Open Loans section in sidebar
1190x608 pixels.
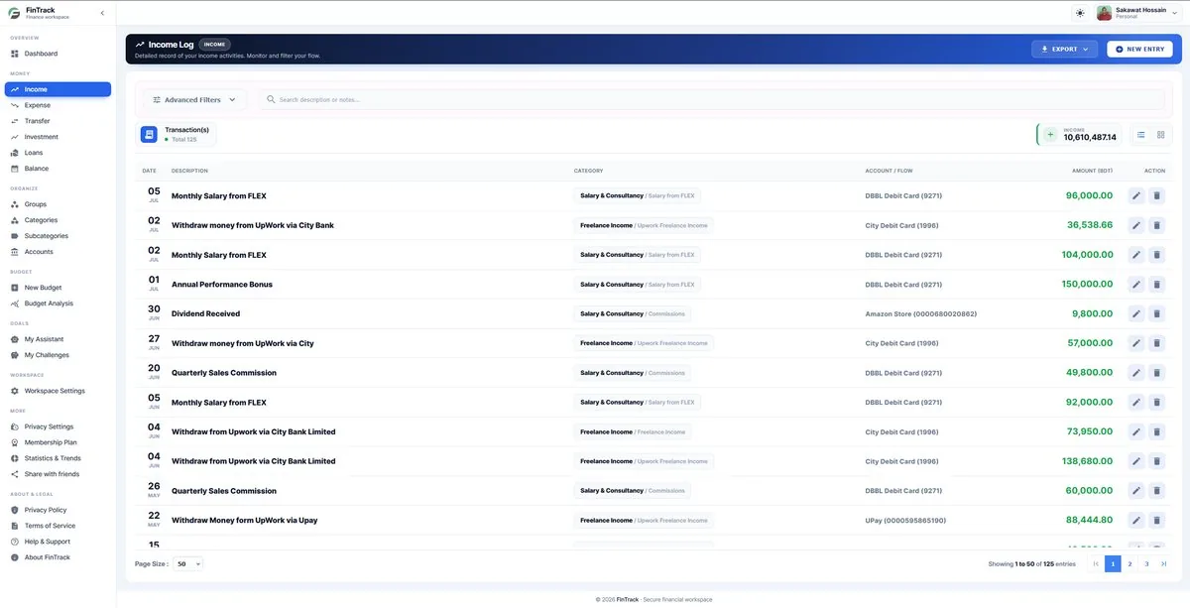58,153
